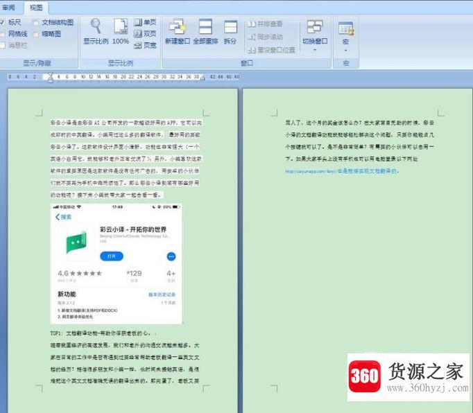Click 重设窗口位置 reset window position
Viewport: 473px width, 413px height.
271,50
